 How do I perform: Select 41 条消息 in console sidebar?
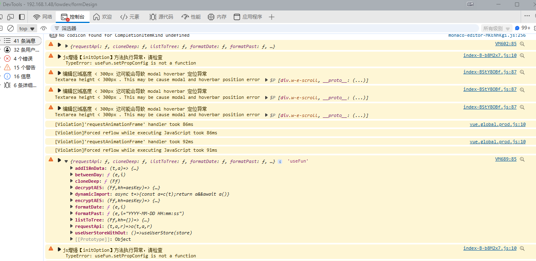click(21, 41)
